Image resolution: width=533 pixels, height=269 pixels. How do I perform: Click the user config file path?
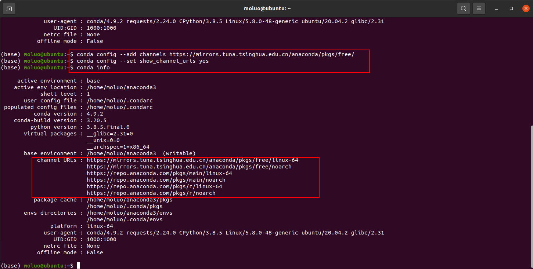[120, 101]
